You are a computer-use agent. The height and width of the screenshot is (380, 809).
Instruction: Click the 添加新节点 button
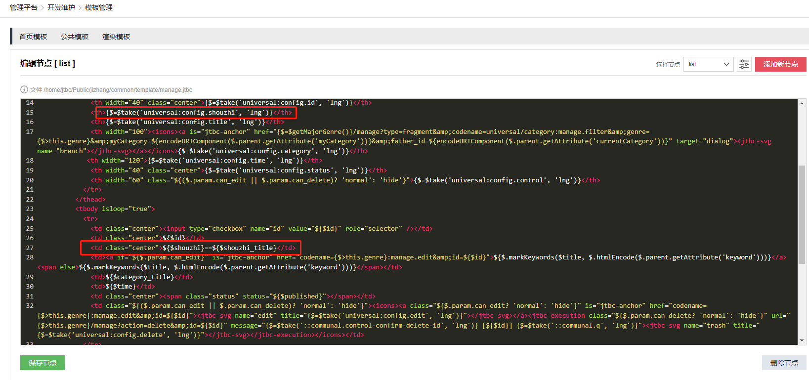(x=780, y=64)
